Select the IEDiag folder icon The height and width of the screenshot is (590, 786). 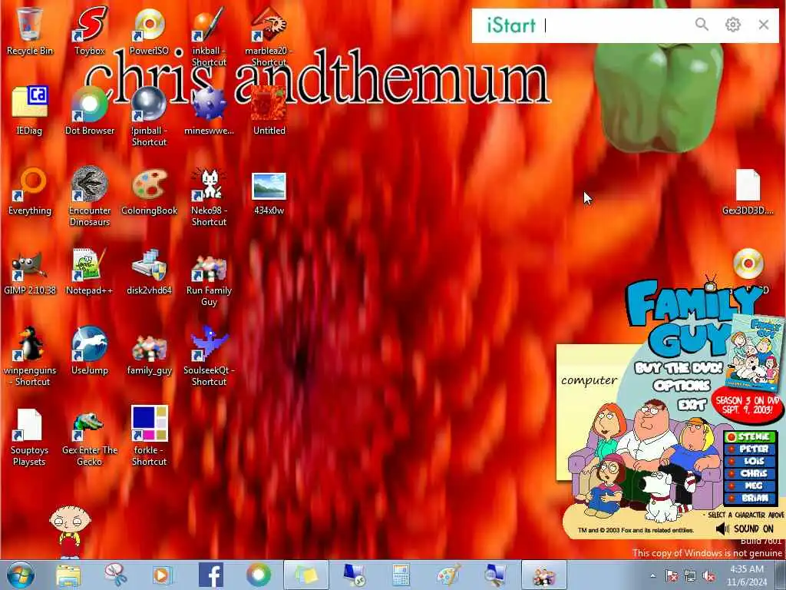(x=30, y=104)
